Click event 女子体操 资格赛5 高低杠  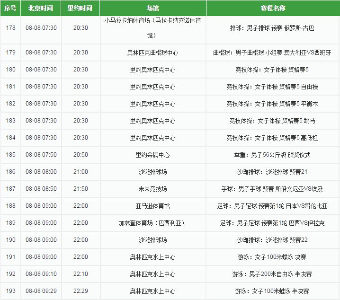[x=272, y=138]
